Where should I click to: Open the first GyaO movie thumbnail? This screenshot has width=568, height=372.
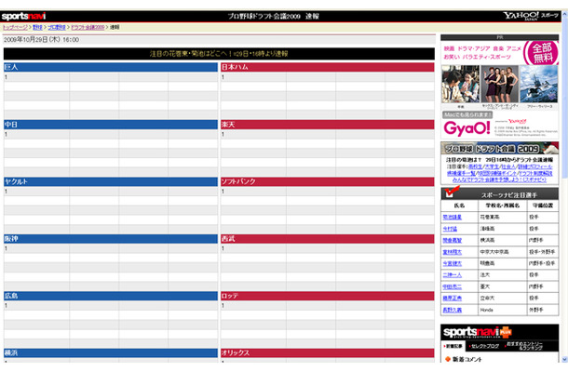click(460, 85)
